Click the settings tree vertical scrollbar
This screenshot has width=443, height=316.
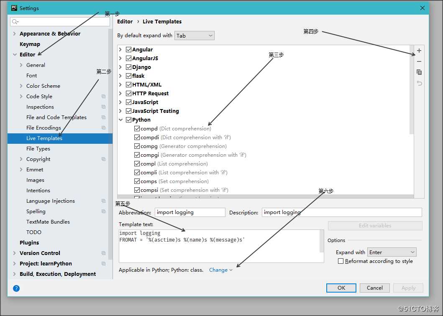pyautogui.click(x=110, y=144)
